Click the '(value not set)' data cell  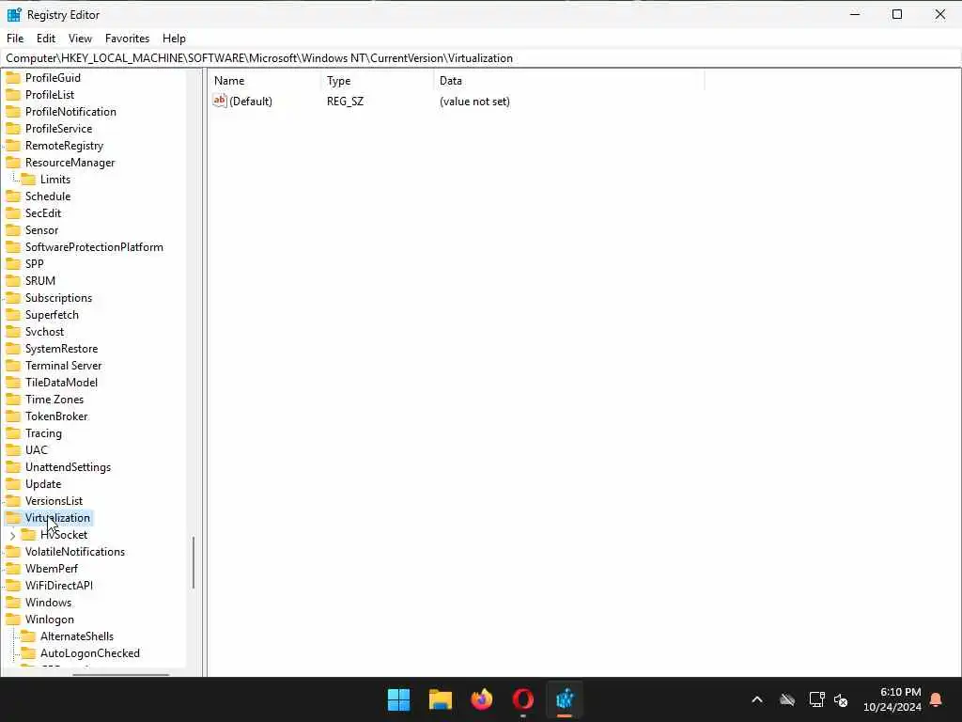[x=474, y=102]
